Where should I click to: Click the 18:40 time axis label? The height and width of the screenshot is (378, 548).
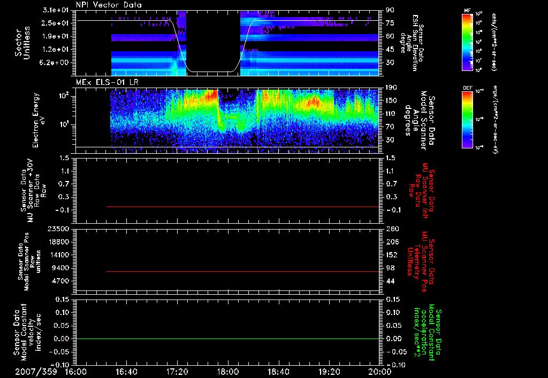(278, 372)
